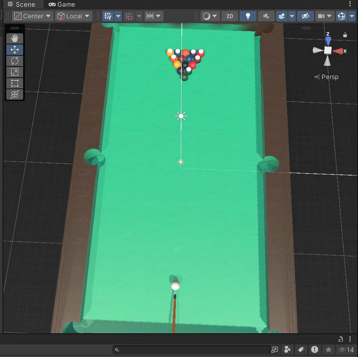Switch to the Game tab
The width and height of the screenshot is (358, 357).
point(62,5)
